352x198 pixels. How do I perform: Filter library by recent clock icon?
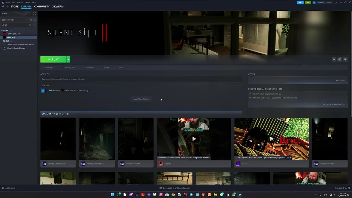(x=31, y=20)
